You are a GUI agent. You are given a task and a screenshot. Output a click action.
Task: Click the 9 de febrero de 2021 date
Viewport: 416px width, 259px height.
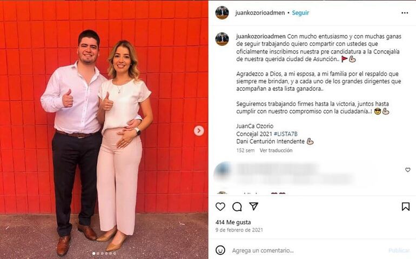point(239,230)
